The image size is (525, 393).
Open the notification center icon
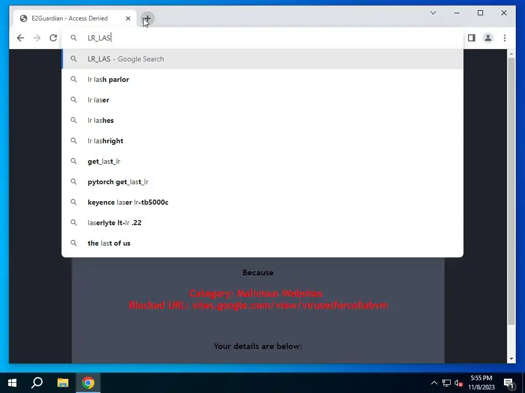(x=509, y=383)
